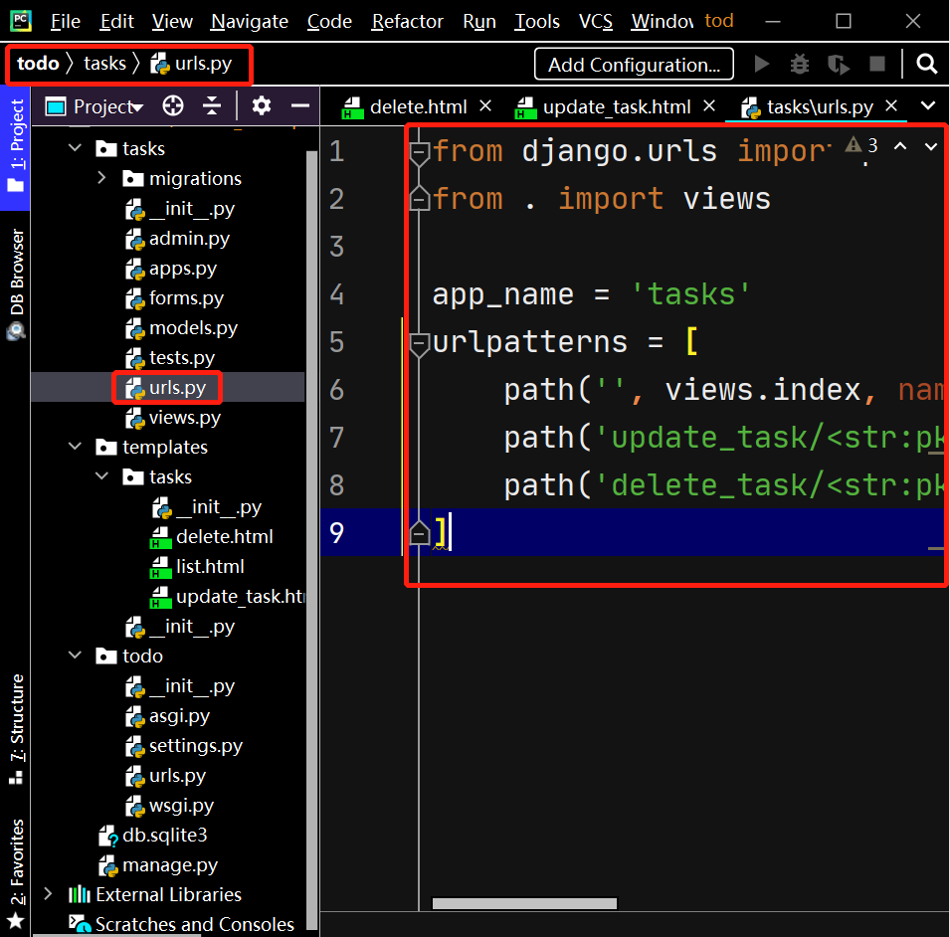The image size is (950, 937).
Task: Click the Debug bug icon
Action: click(x=800, y=64)
